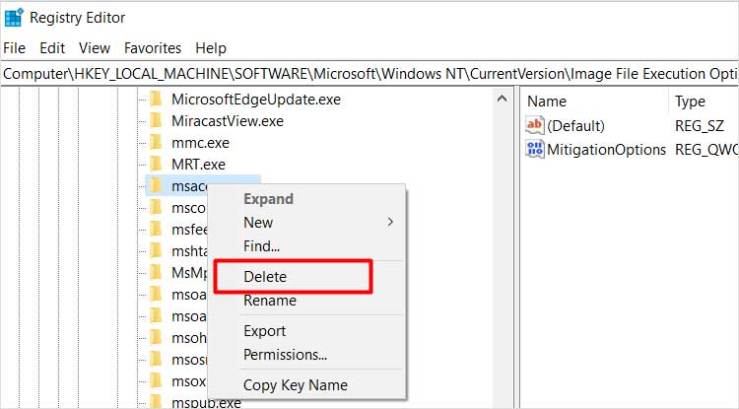Click the MicrosoftEdgeUpdate.exe folder icon
Viewport: 739px width, 409px height.
(156, 100)
